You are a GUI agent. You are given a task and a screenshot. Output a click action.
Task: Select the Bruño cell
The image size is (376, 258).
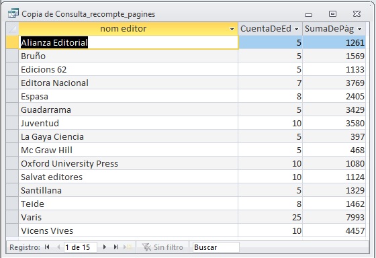click(128, 56)
